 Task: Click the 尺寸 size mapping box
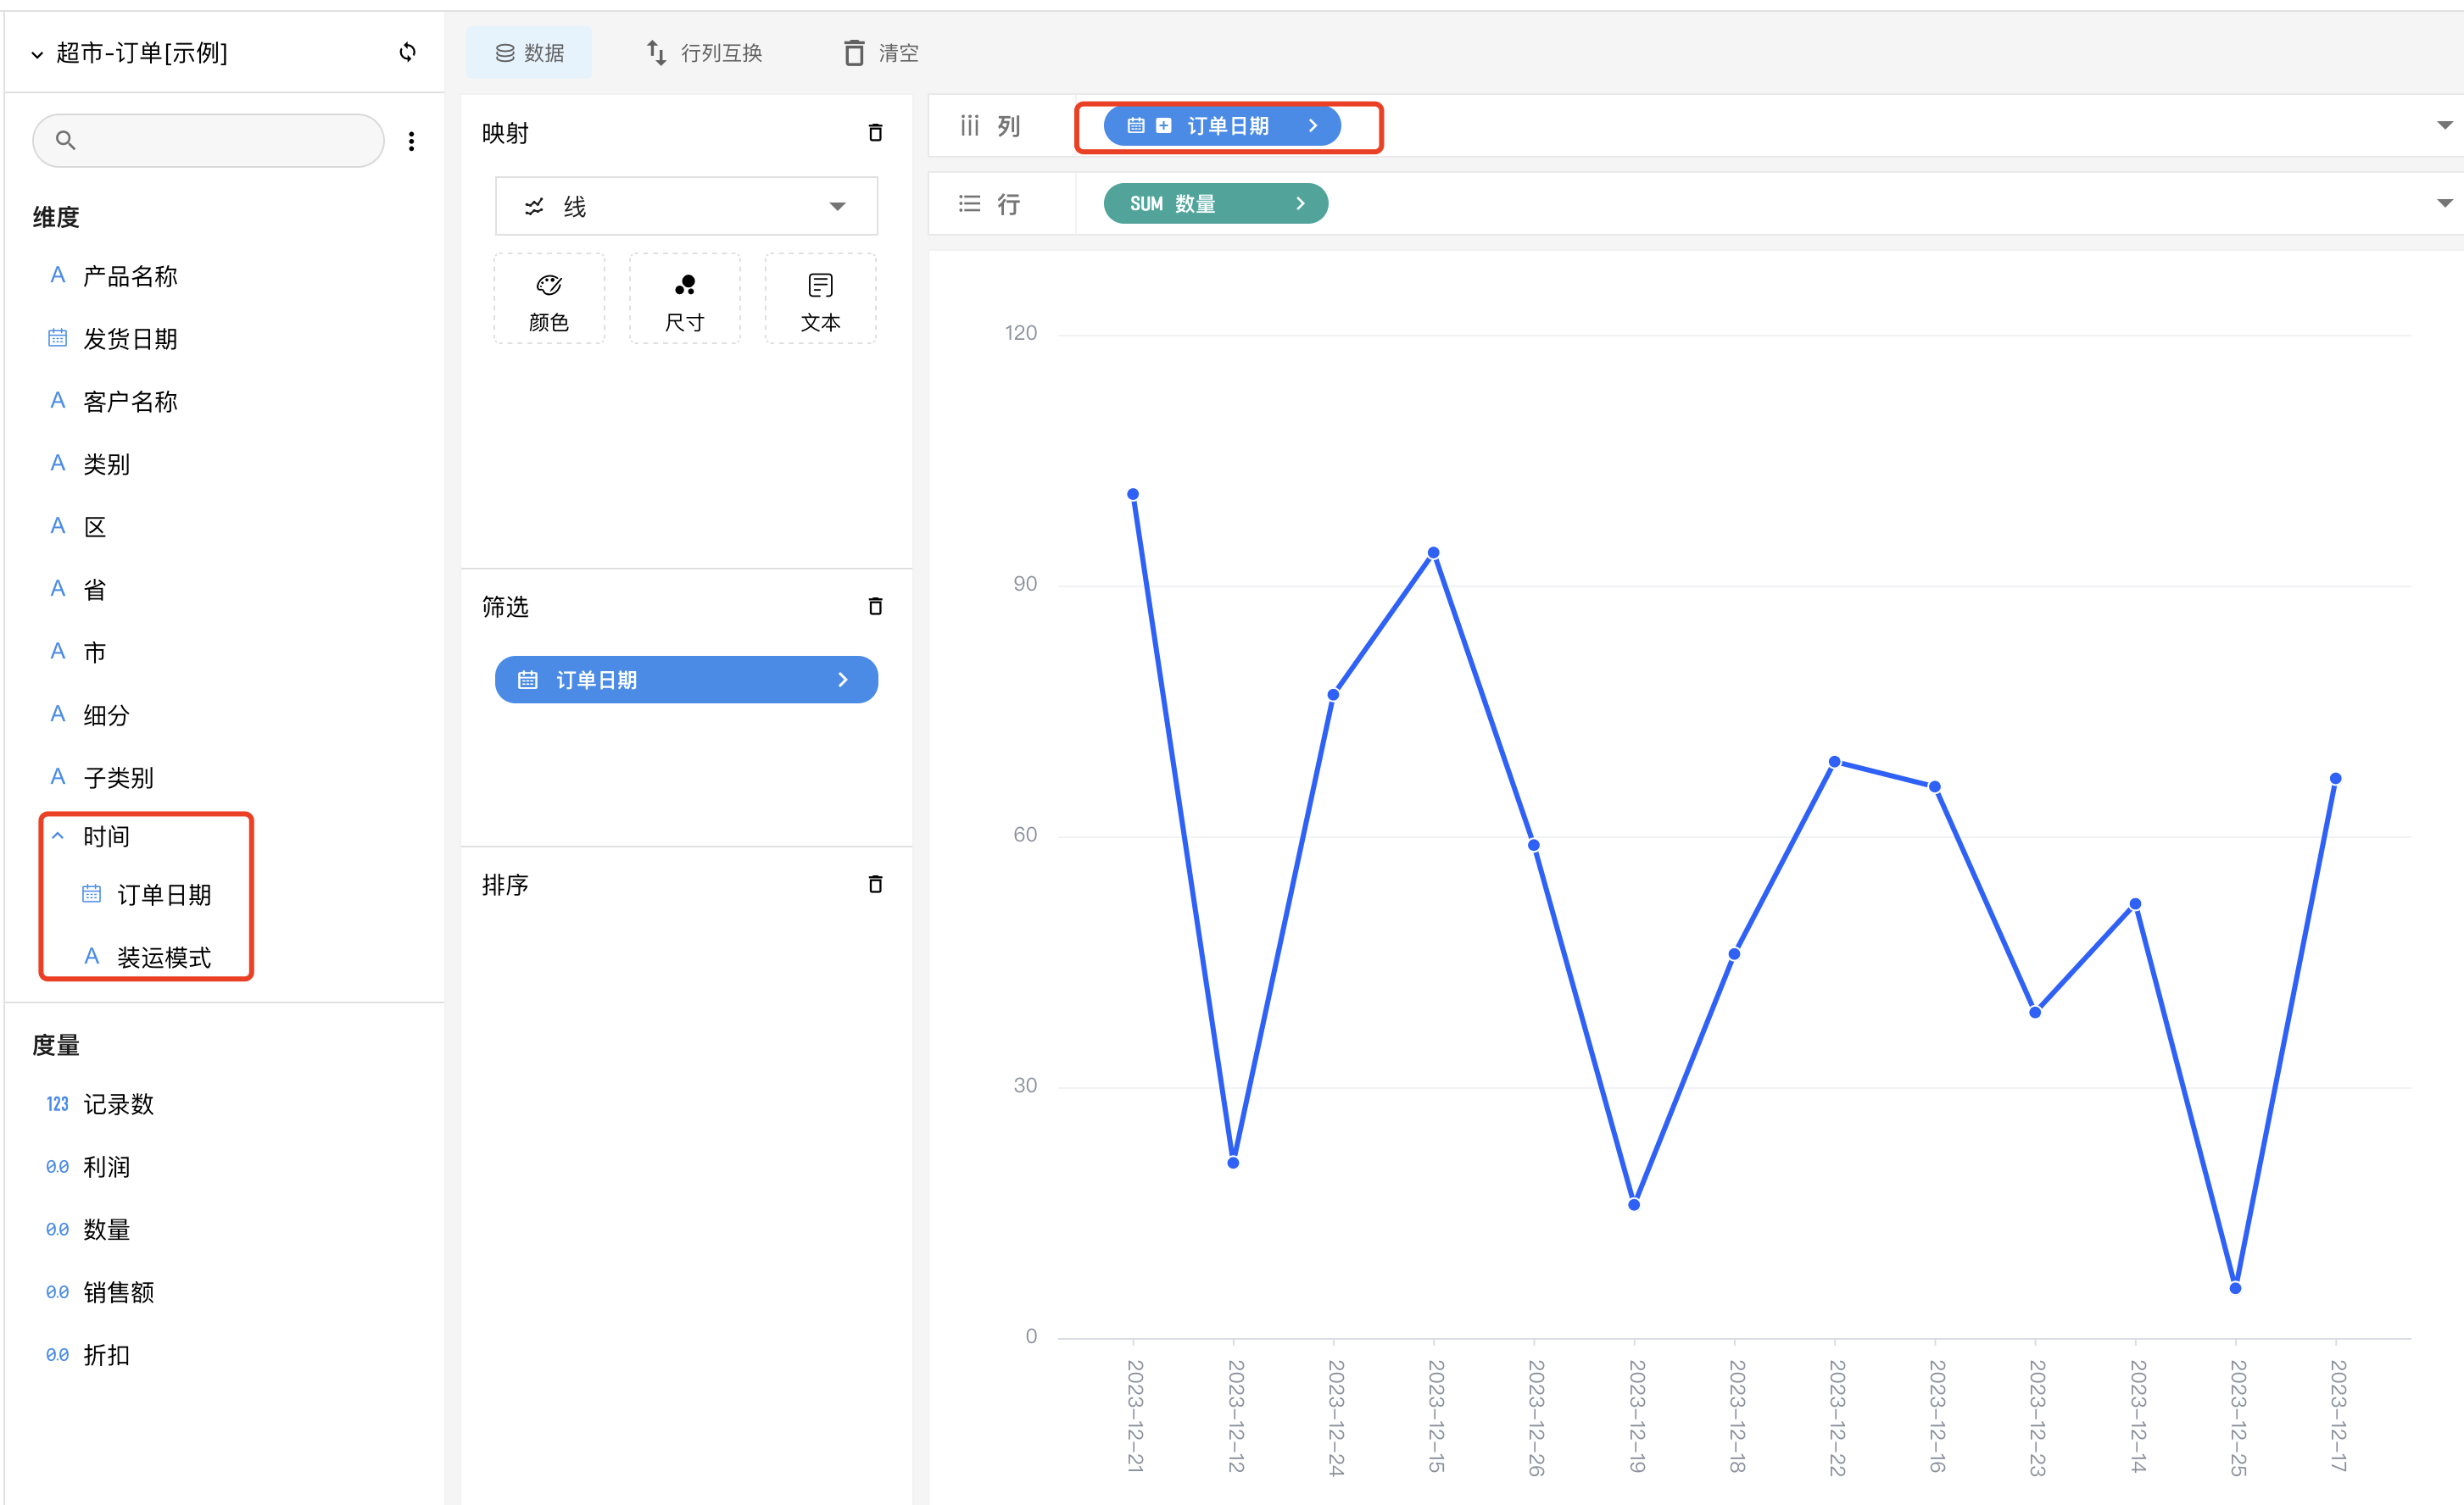tap(685, 300)
